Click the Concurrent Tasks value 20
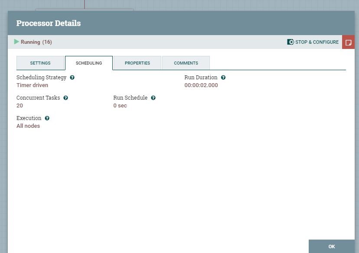This screenshot has height=253, width=359. pos(19,105)
